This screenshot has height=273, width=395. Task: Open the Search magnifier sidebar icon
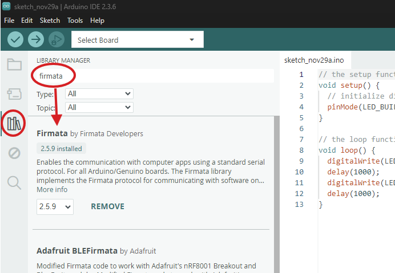(x=14, y=182)
